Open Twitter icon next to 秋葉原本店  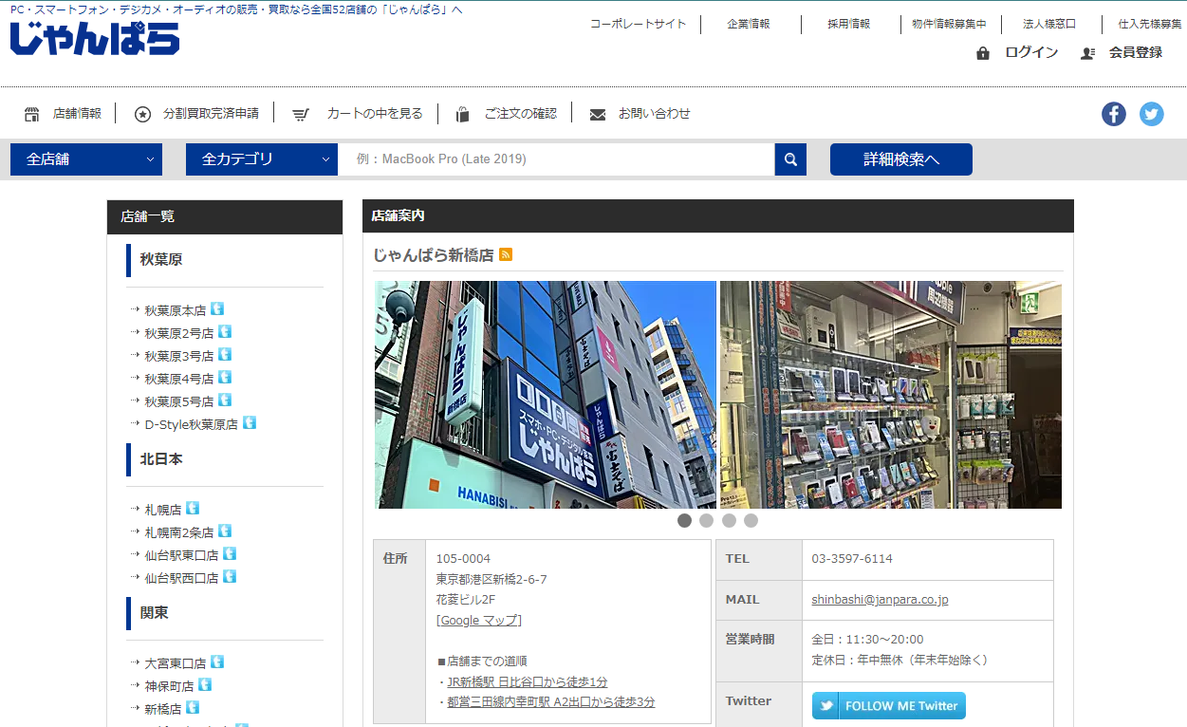point(217,308)
